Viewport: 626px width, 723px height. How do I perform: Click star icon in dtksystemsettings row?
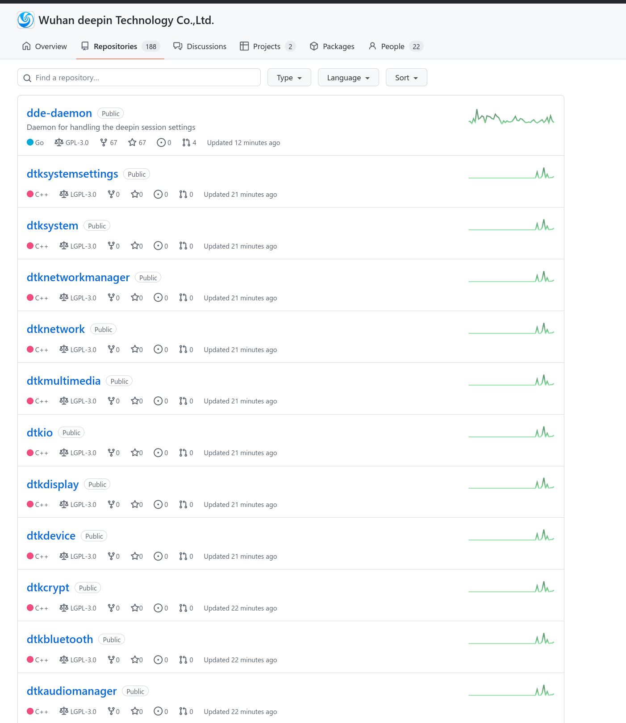(135, 194)
